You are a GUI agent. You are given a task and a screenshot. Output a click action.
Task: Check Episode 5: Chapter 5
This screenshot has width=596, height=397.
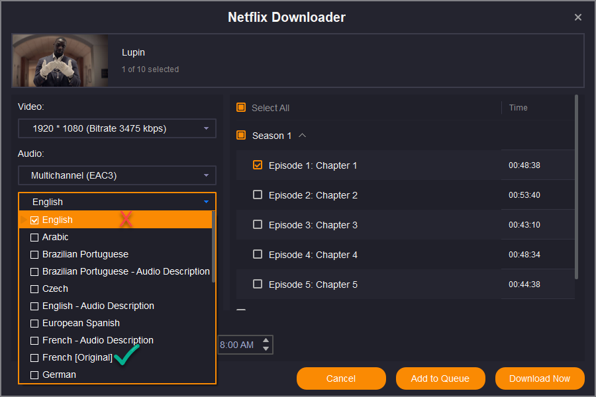[x=258, y=284]
